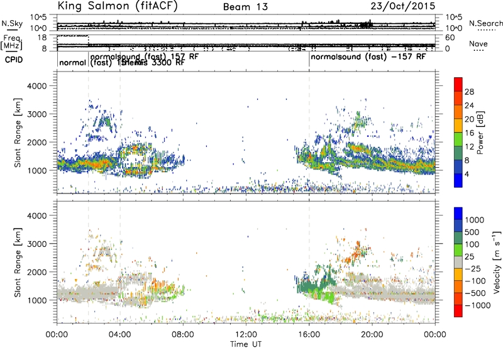
Task: Click the "28" value on Power color bar
Action: 469,92
